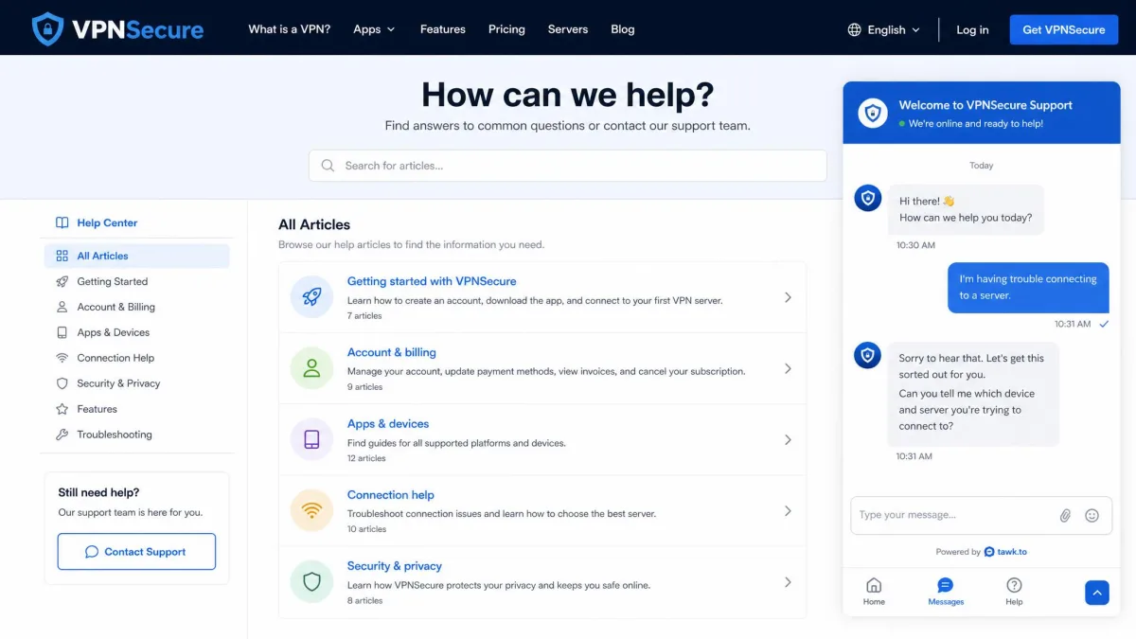Open the Blog page
Viewport: 1136px width, 639px height.
coord(623,29)
